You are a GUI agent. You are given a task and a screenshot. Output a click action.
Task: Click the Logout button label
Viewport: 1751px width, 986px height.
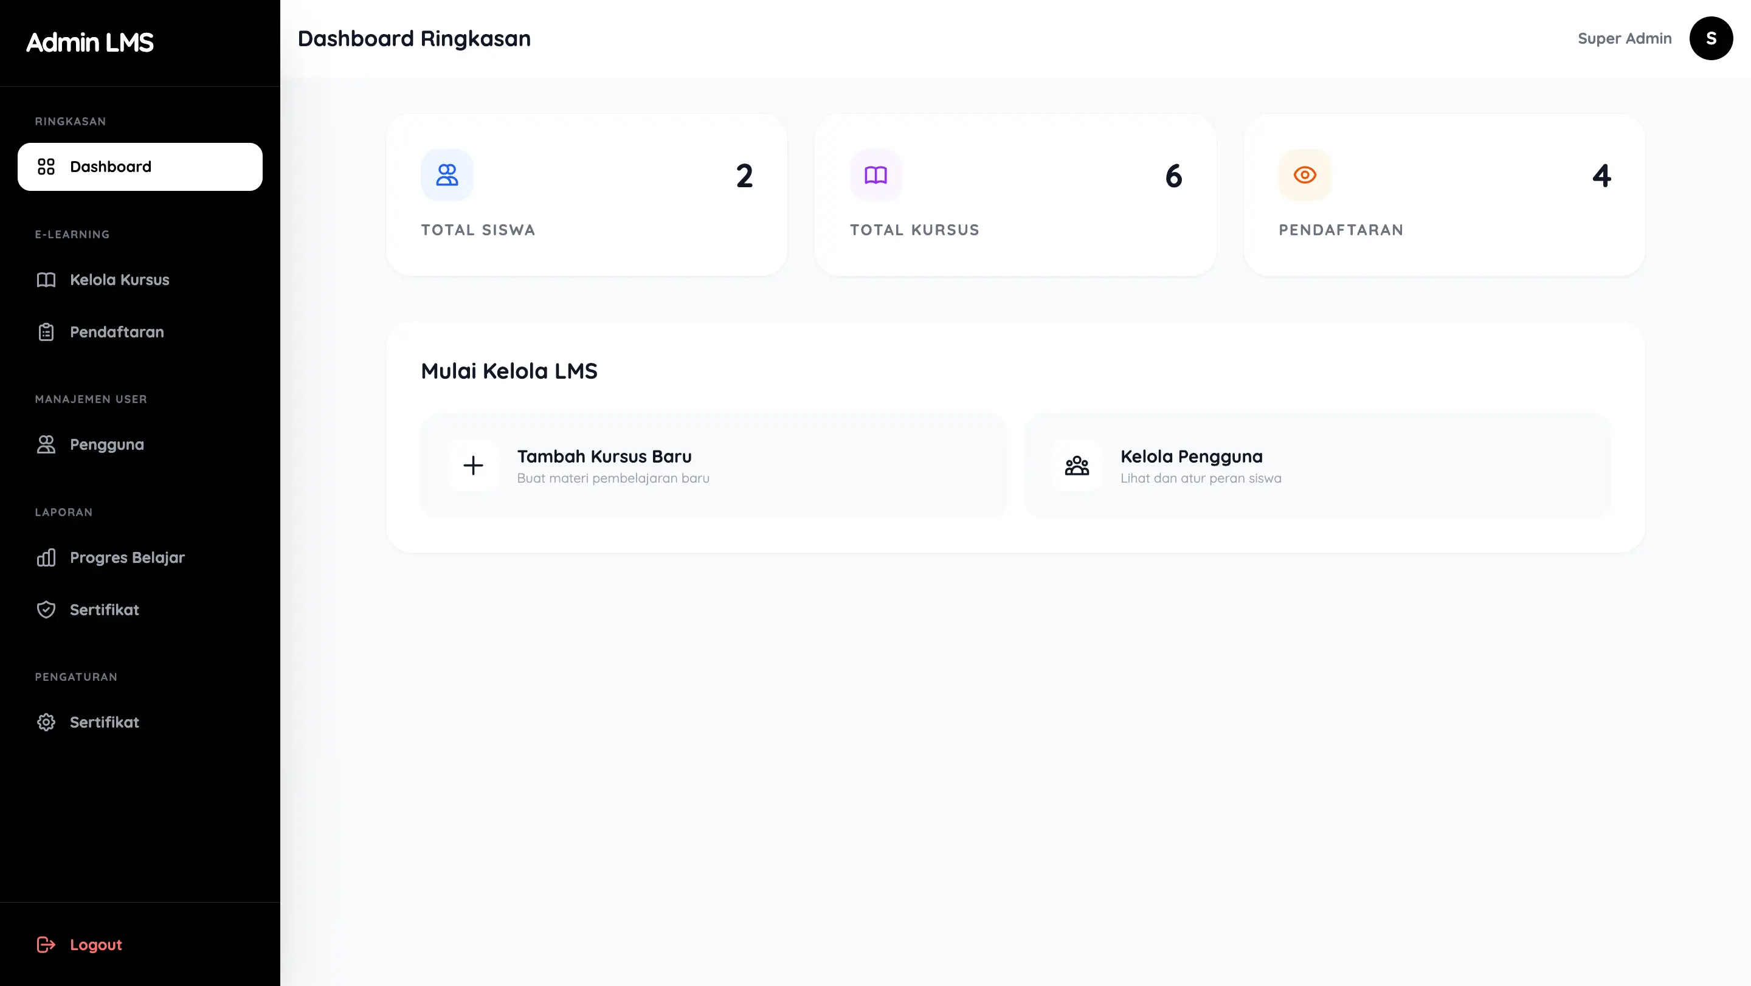point(96,945)
